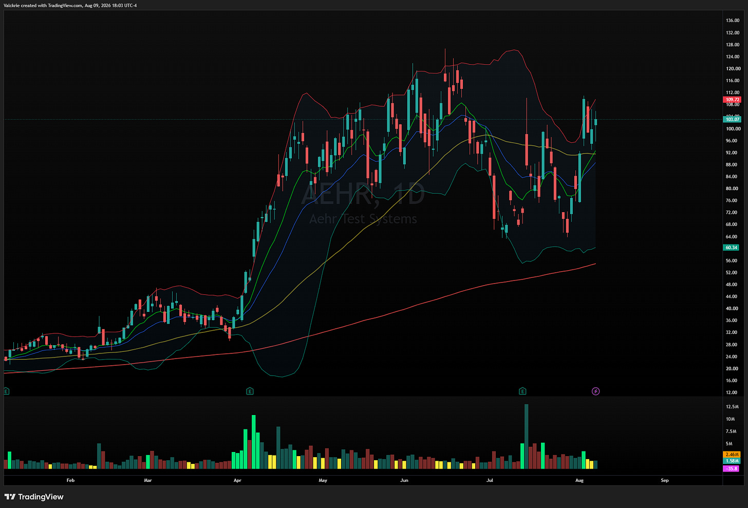
Task: Click the 68.00 price scale label
Action: (x=732, y=224)
